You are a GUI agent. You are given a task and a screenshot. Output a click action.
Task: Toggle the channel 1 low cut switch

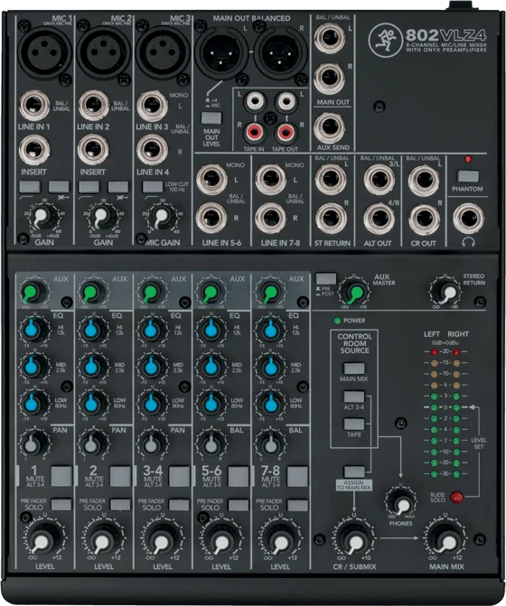[30, 187]
